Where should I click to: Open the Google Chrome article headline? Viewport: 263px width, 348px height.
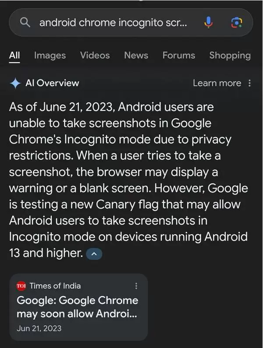[77, 307]
